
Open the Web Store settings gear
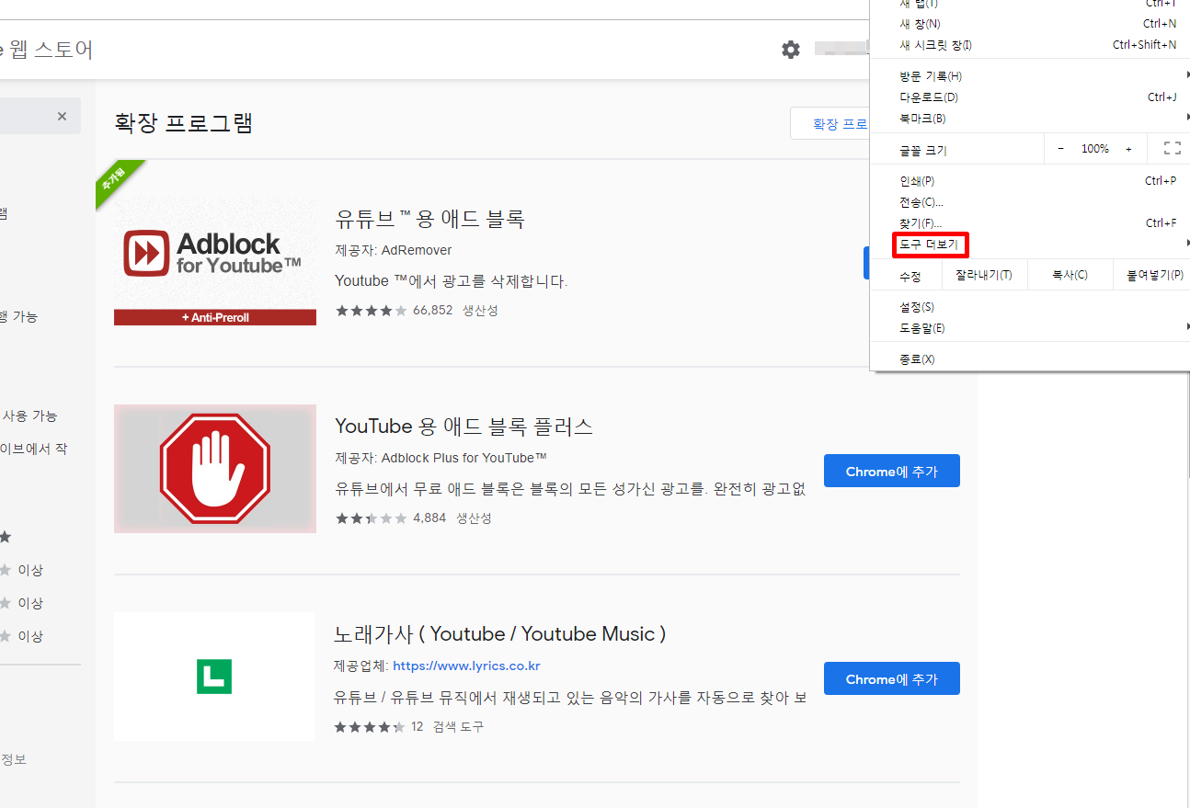pos(791,50)
